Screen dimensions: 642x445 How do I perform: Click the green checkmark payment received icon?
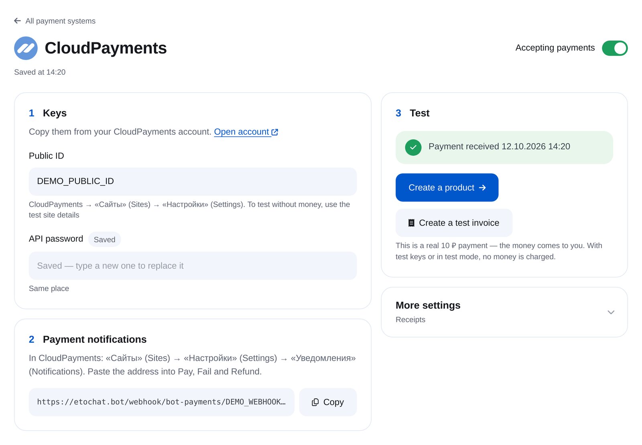click(413, 147)
